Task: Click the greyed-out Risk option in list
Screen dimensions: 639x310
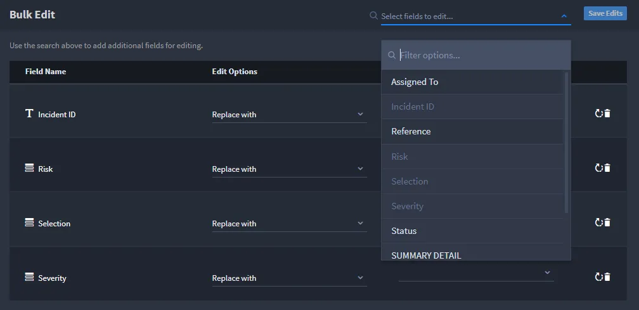Action: click(x=472, y=157)
